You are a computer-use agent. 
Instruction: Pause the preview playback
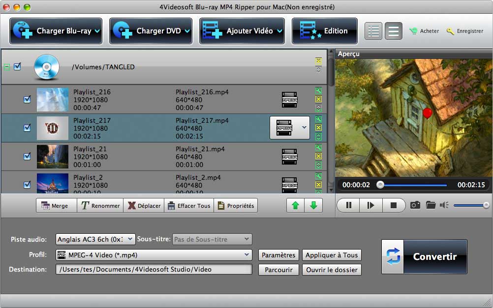(348, 205)
